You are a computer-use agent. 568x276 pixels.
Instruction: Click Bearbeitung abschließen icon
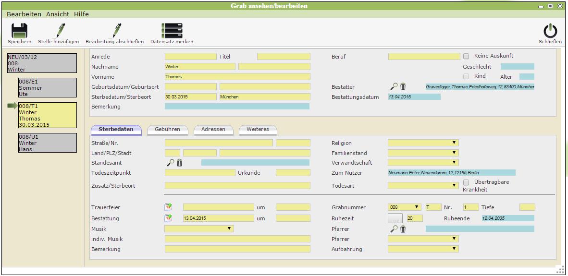(115, 31)
